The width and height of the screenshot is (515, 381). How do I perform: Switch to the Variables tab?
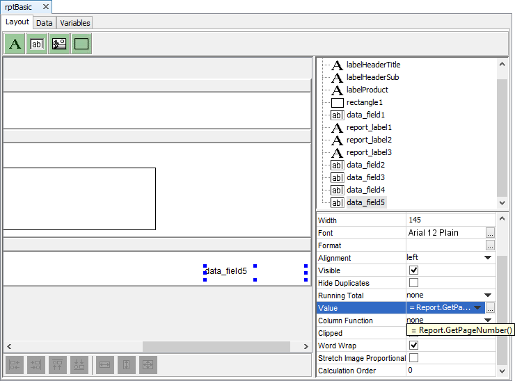pyautogui.click(x=74, y=23)
